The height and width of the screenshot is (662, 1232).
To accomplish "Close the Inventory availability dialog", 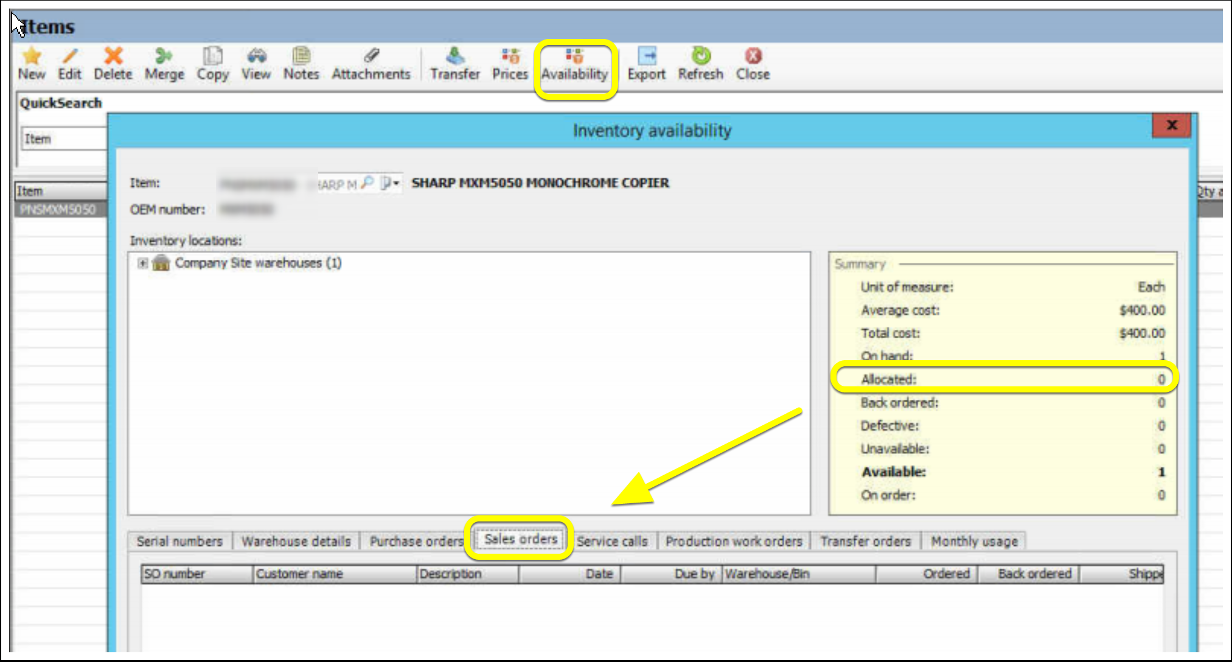I will [x=1171, y=125].
